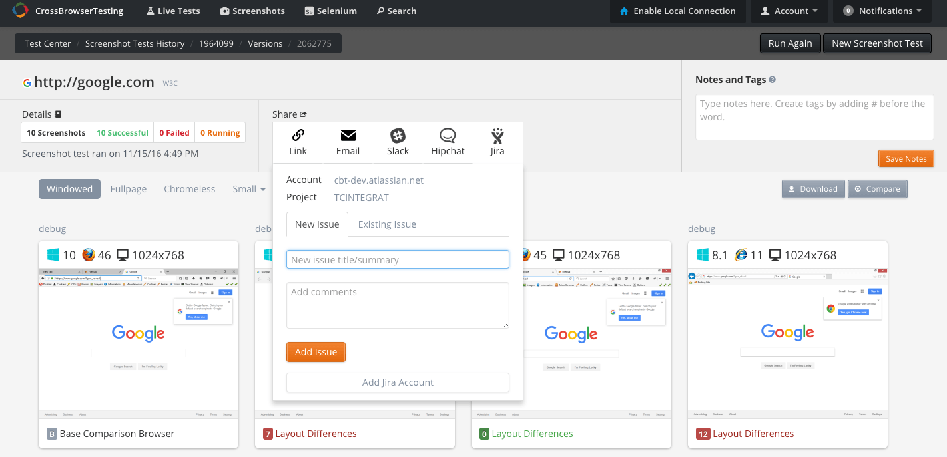
Task: Switch to the Existing Issue tab
Action: coord(387,224)
